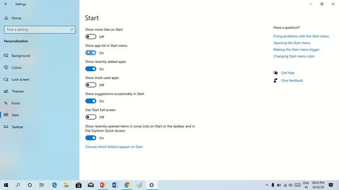Viewport: 339px width, 190px height.
Task: Click the search magnifier in Find a setting
Action: 72,30
